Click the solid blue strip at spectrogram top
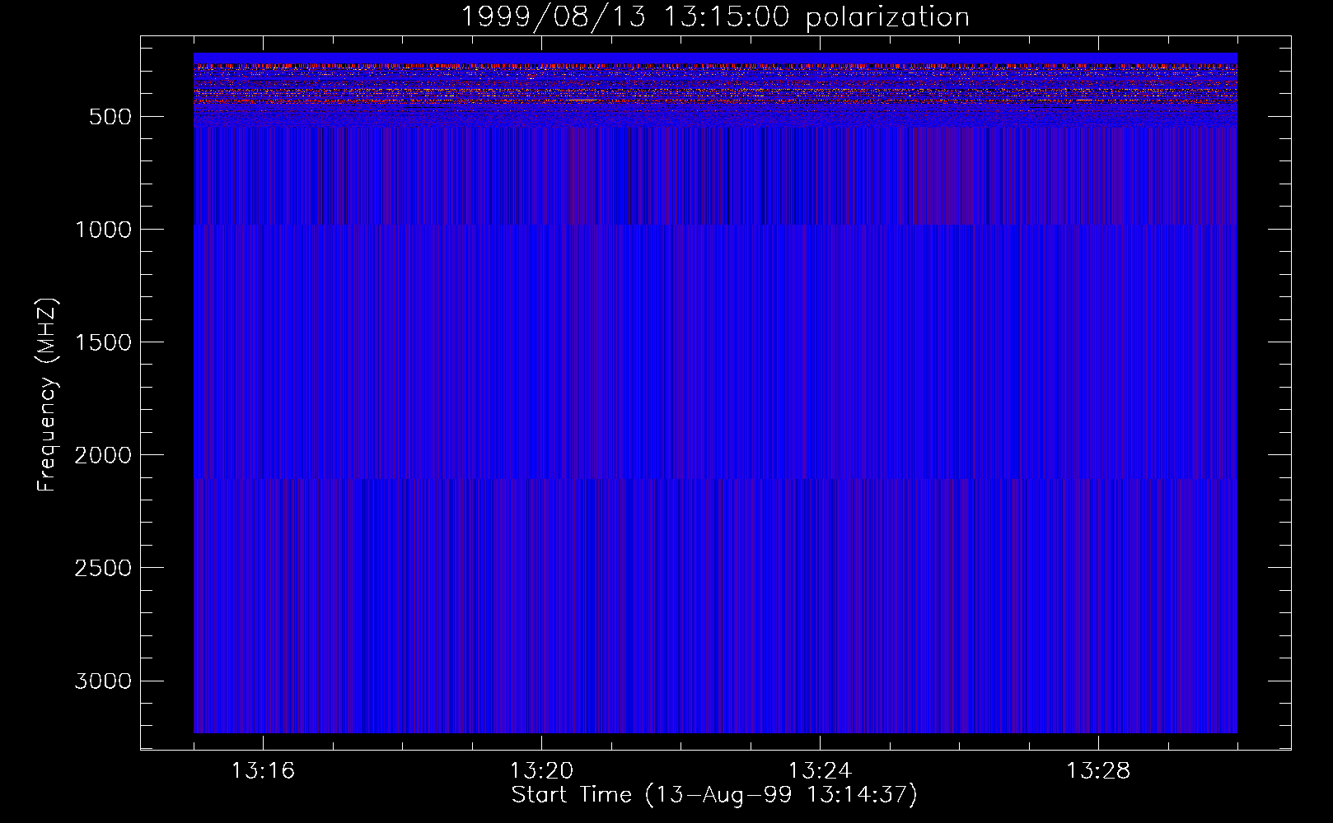This screenshot has width=1333, height=823. click(x=714, y=58)
